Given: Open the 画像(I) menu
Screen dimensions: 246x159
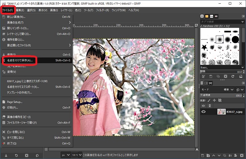Looking at the screenshot, I should click(54, 10).
